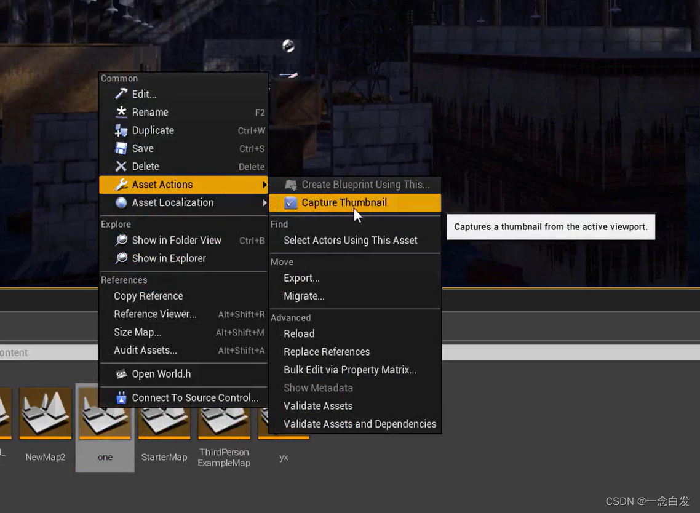Screen dimensions: 700x513
Task: Click the Rename asterisk icon
Action: click(121, 112)
